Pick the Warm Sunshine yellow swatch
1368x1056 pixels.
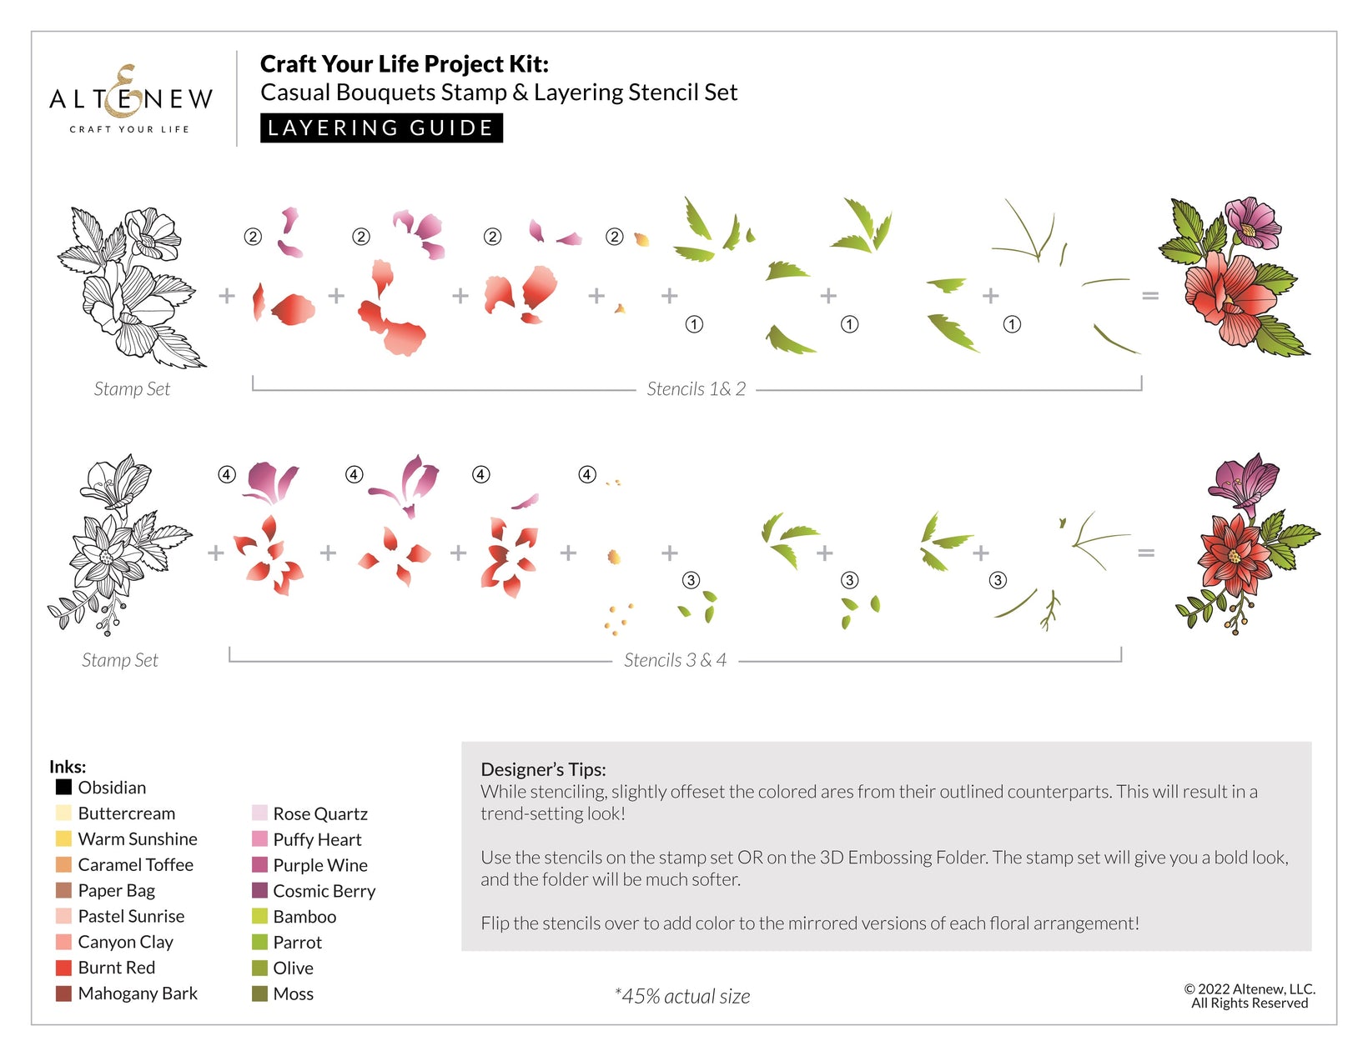tap(63, 838)
